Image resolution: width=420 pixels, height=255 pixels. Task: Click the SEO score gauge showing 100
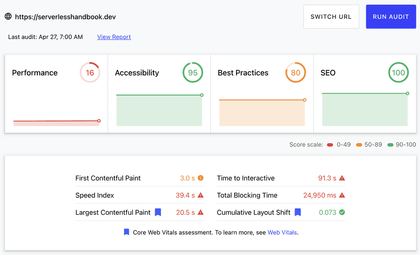point(399,73)
